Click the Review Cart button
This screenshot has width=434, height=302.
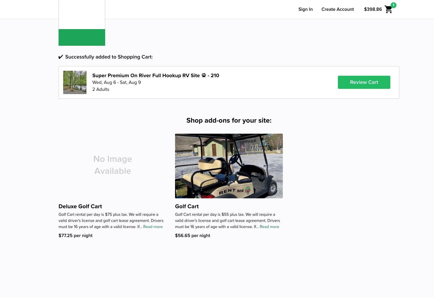364,82
